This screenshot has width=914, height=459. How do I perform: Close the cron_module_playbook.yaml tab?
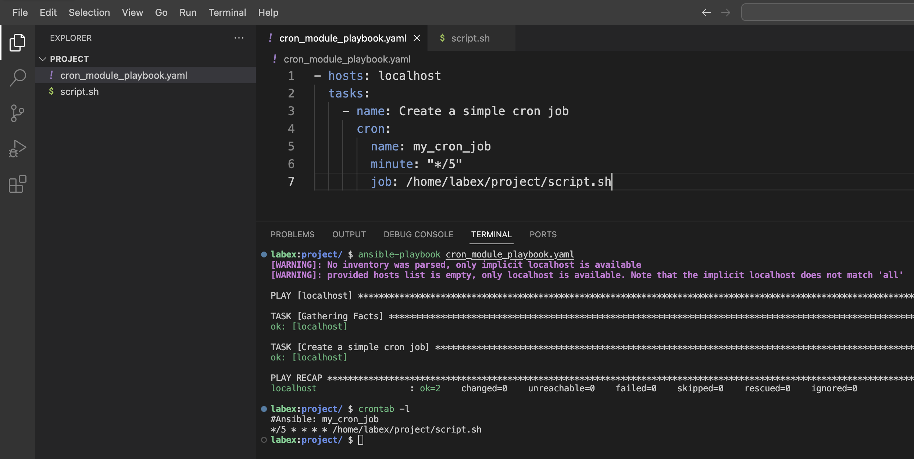(x=417, y=38)
